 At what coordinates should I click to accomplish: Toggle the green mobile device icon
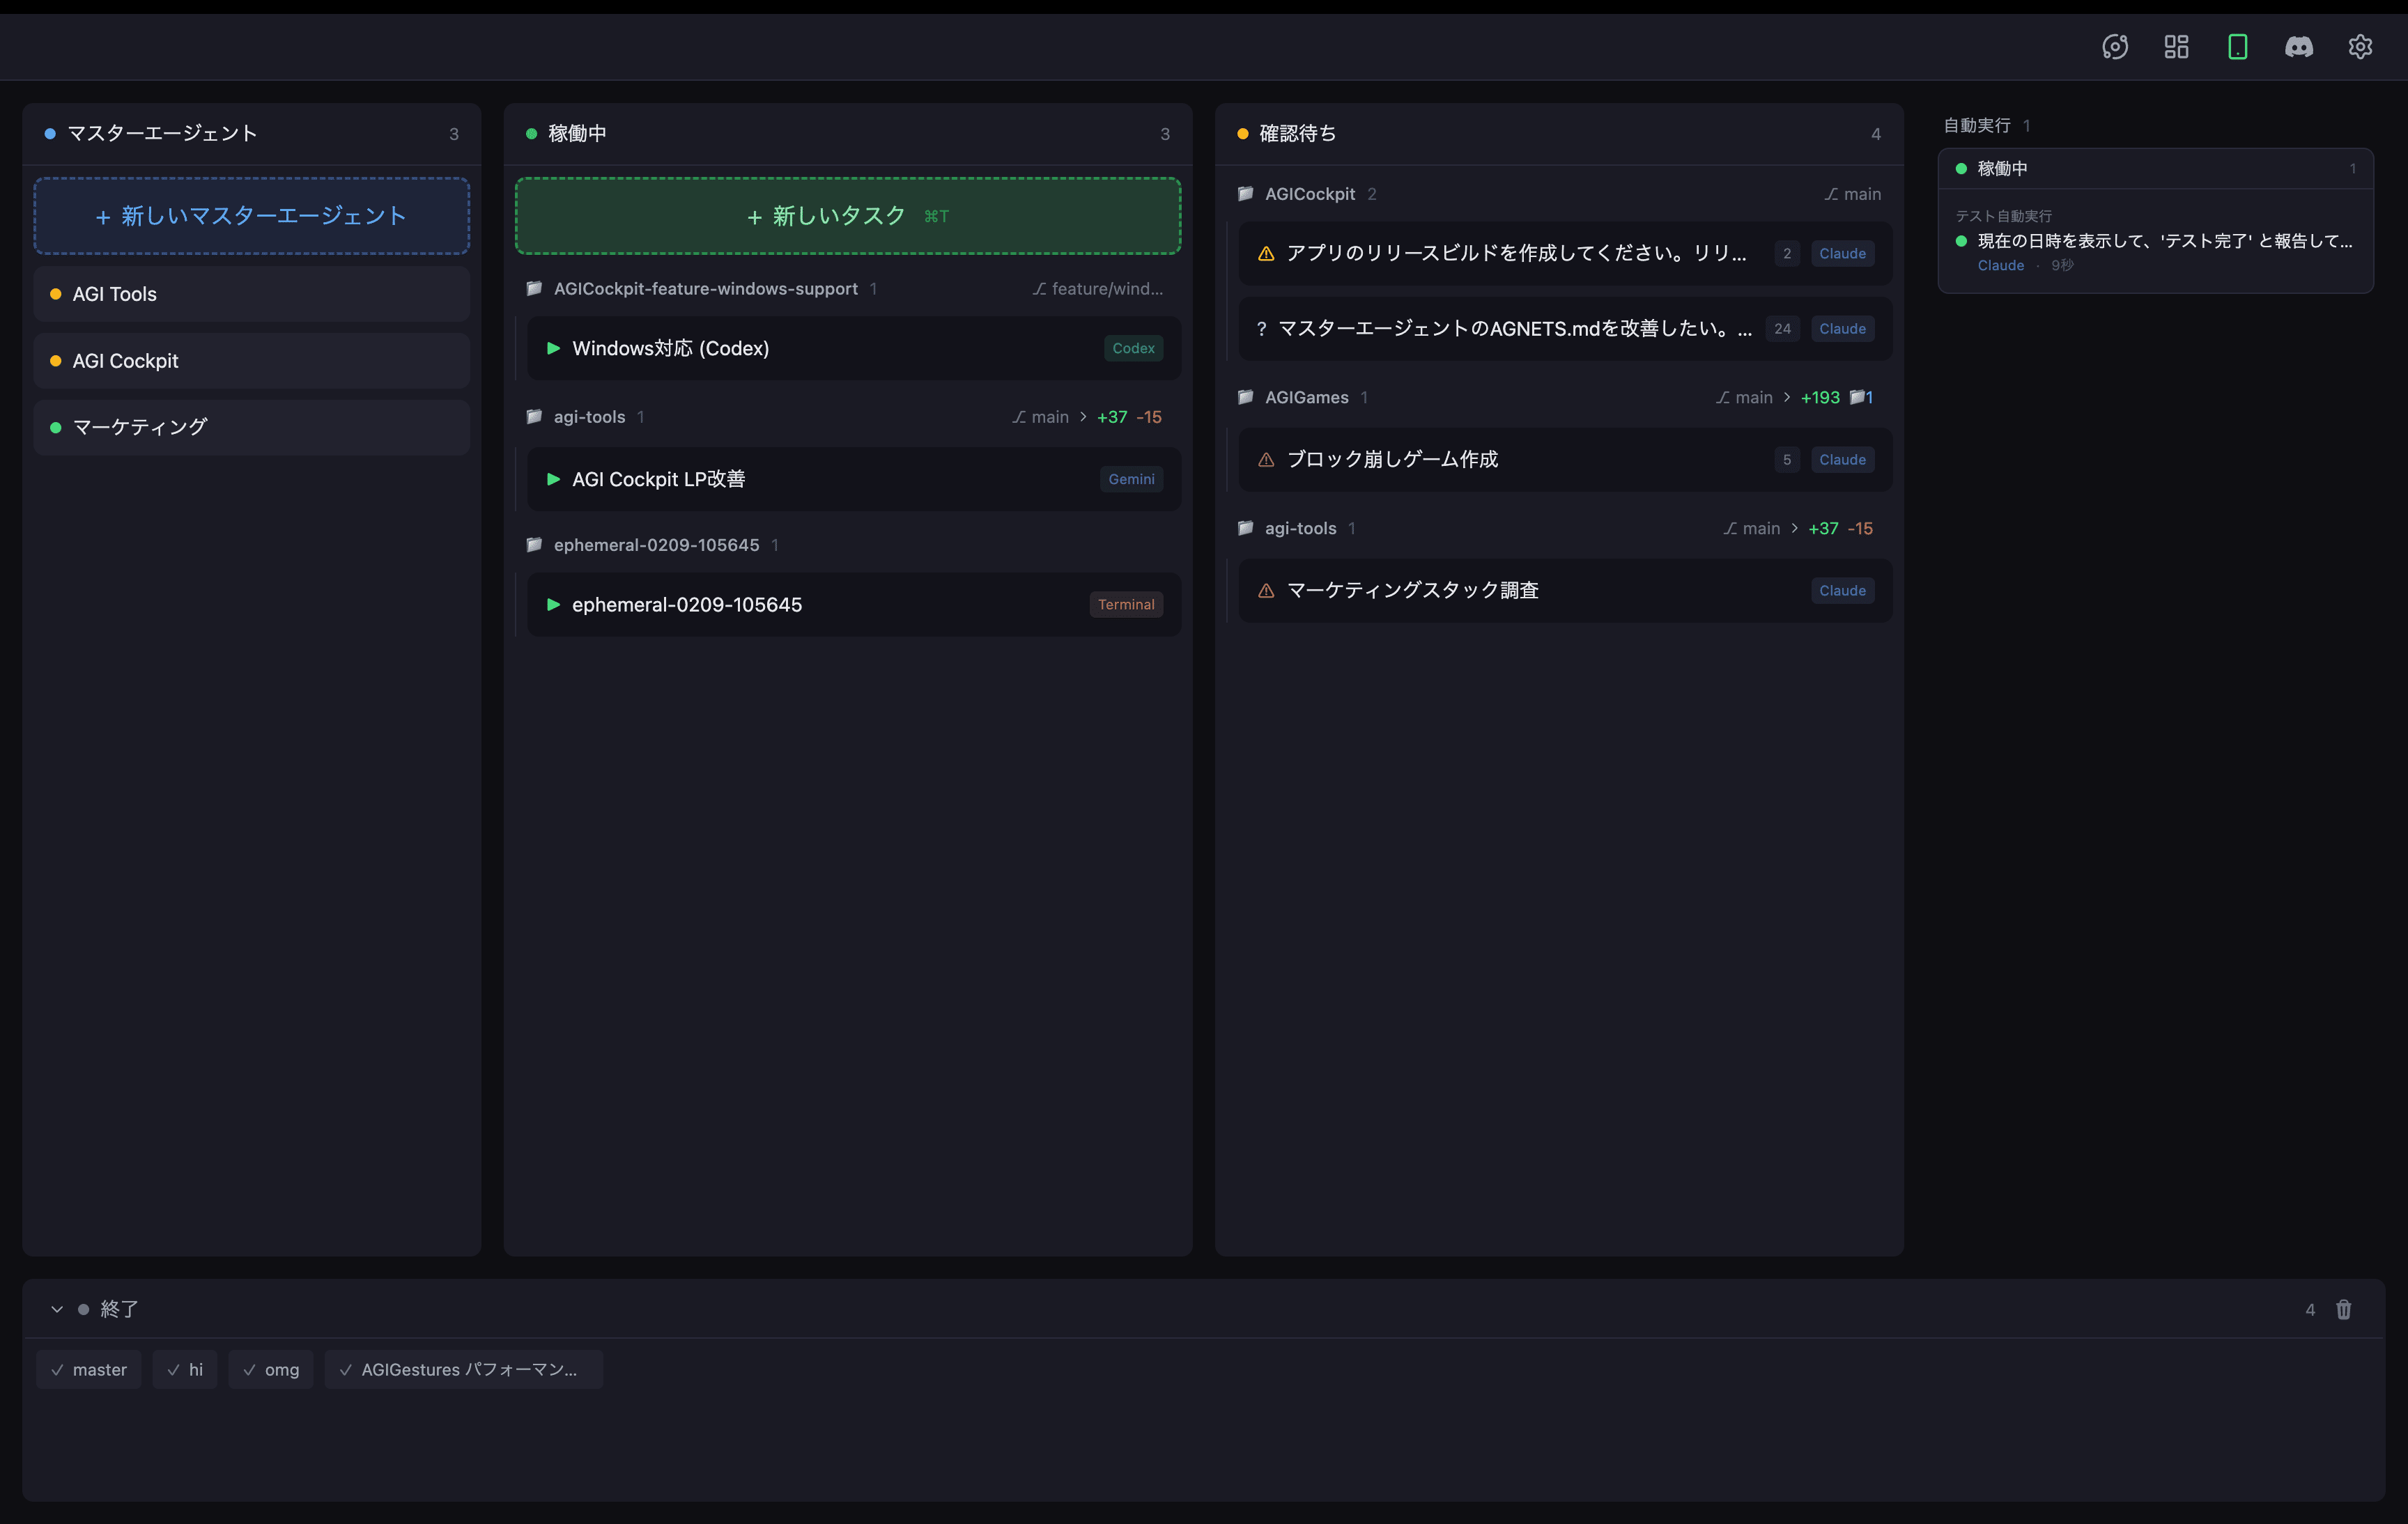[x=2237, y=47]
